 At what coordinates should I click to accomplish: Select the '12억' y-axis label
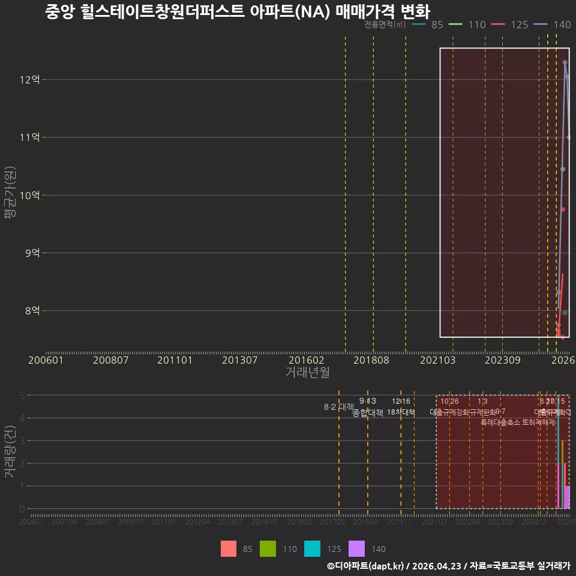[30, 80]
